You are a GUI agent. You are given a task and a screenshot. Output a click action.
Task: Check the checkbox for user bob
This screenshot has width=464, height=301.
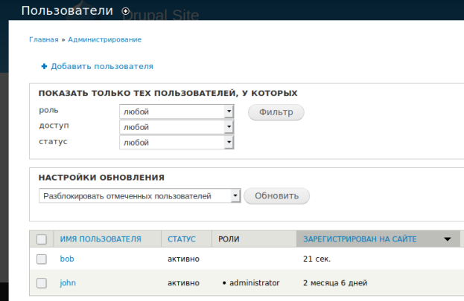(42, 259)
